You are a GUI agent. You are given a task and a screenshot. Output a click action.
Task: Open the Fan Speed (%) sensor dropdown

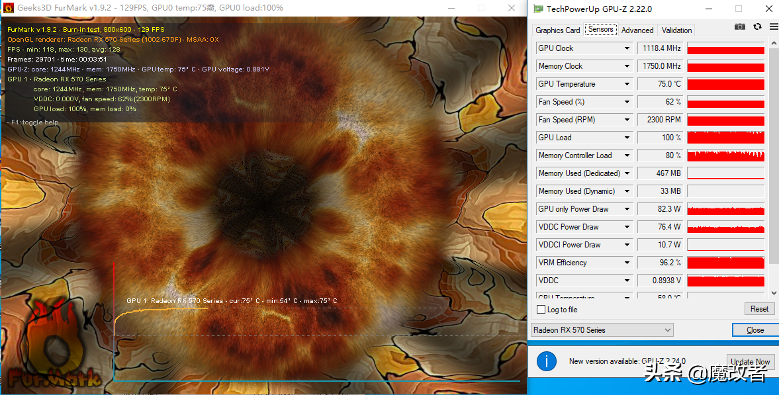627,102
